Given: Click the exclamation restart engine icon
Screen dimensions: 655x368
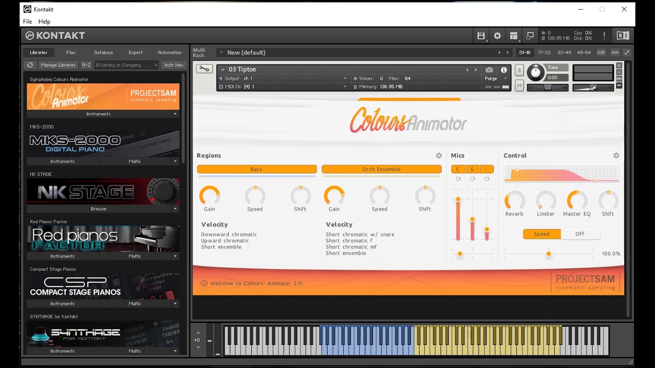Looking at the screenshot, I should coord(604,36).
